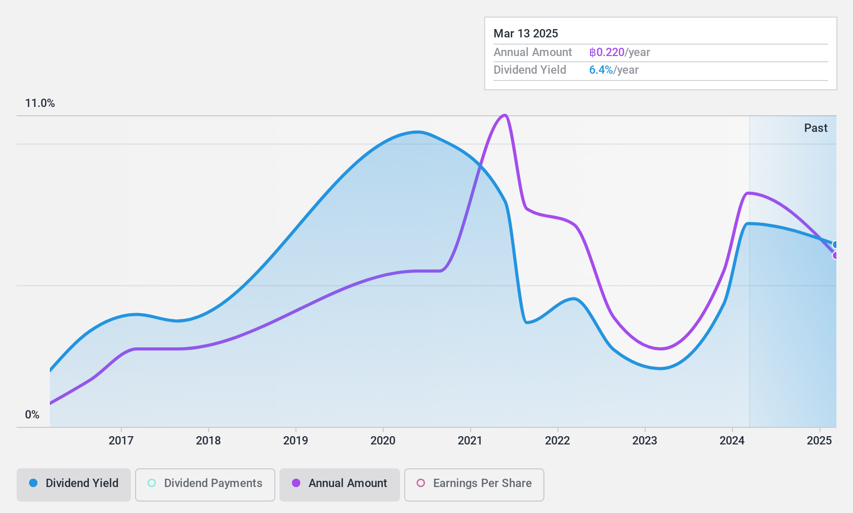Click the 0% y-axis label
The width and height of the screenshot is (853, 513).
(32, 415)
